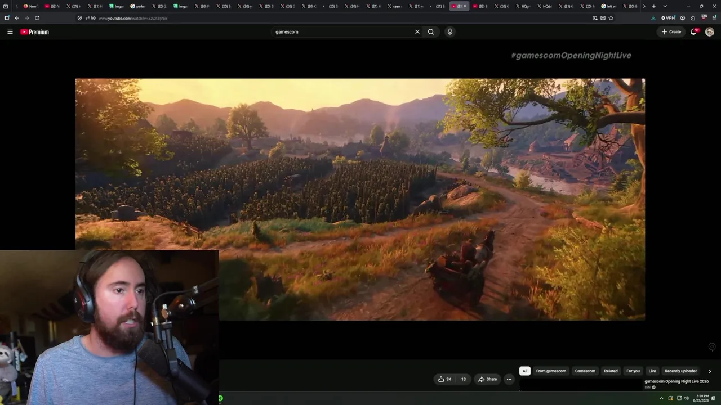Open the browser application menu
Image resolution: width=721 pixels, height=405 pixels.
(x=714, y=18)
